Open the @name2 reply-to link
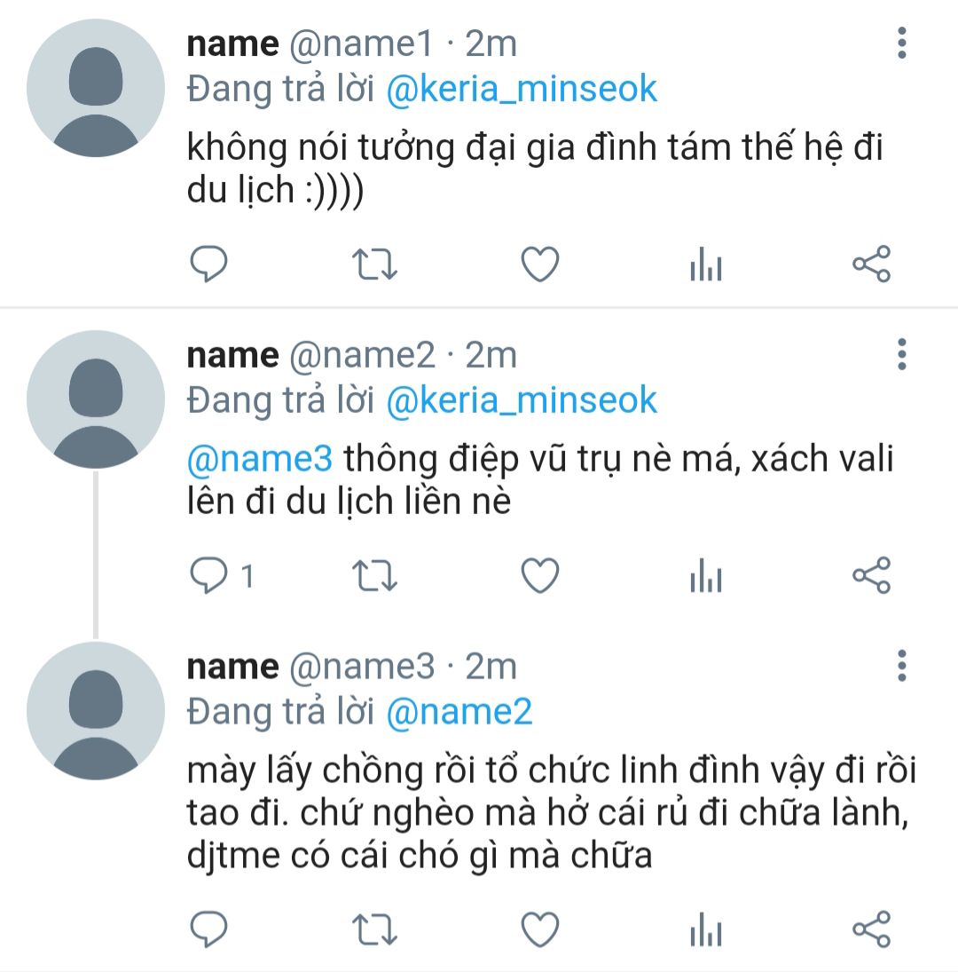958x972 pixels. [459, 712]
